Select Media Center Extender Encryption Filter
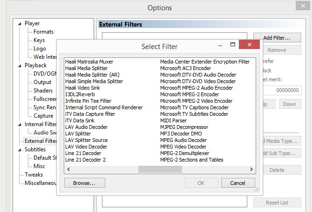The height and width of the screenshot is (212, 312). [x=205, y=62]
